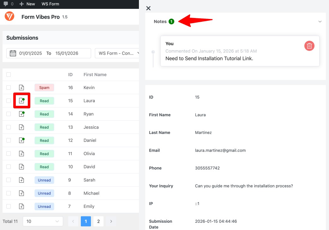Click the calendar icon in date filter
329x230 pixels.
click(x=13, y=53)
